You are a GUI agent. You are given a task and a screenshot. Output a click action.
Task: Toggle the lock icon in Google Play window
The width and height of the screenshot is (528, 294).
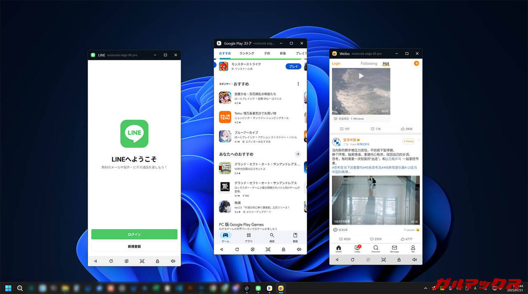[283, 250]
